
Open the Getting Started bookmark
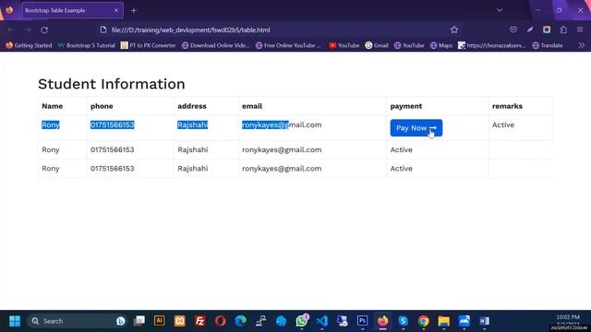pos(29,45)
